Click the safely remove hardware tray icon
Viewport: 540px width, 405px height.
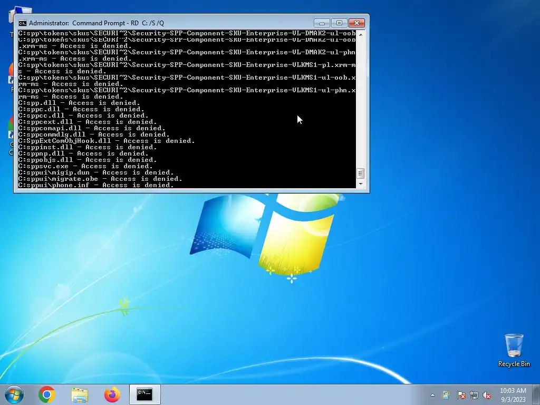(446, 395)
